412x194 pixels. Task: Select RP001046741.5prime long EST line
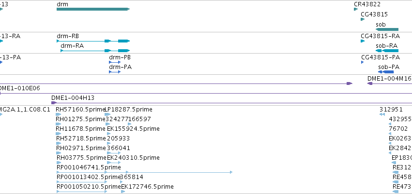point(145,172)
